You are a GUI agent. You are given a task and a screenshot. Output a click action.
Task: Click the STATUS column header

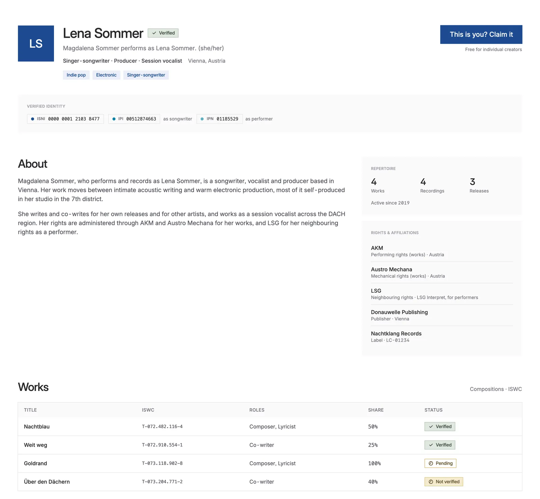click(x=433, y=410)
